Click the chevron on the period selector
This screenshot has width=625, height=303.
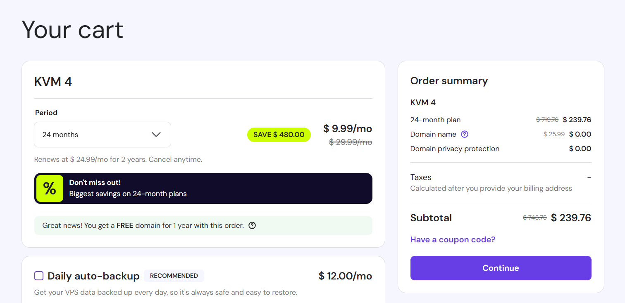point(156,134)
